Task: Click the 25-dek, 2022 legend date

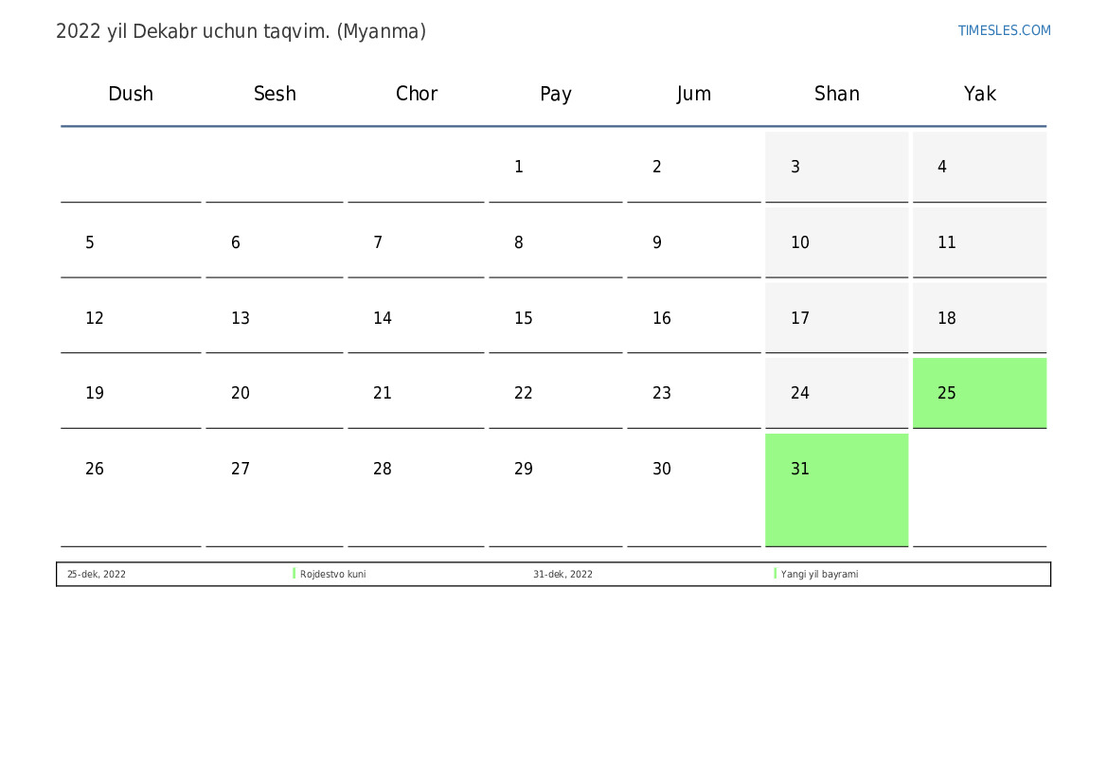Action: point(97,575)
